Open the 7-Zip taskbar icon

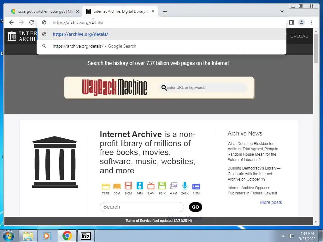click(x=86, y=236)
